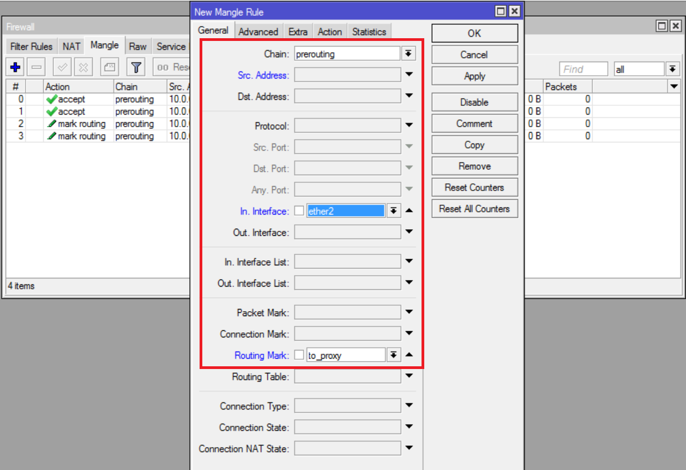Expand the Connection State field
Screen dimensions: 686x470
[x=409, y=427]
